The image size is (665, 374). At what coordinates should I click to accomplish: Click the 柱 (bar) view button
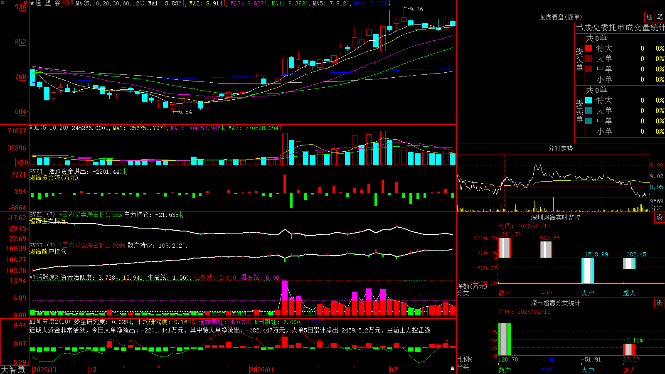pos(649,17)
